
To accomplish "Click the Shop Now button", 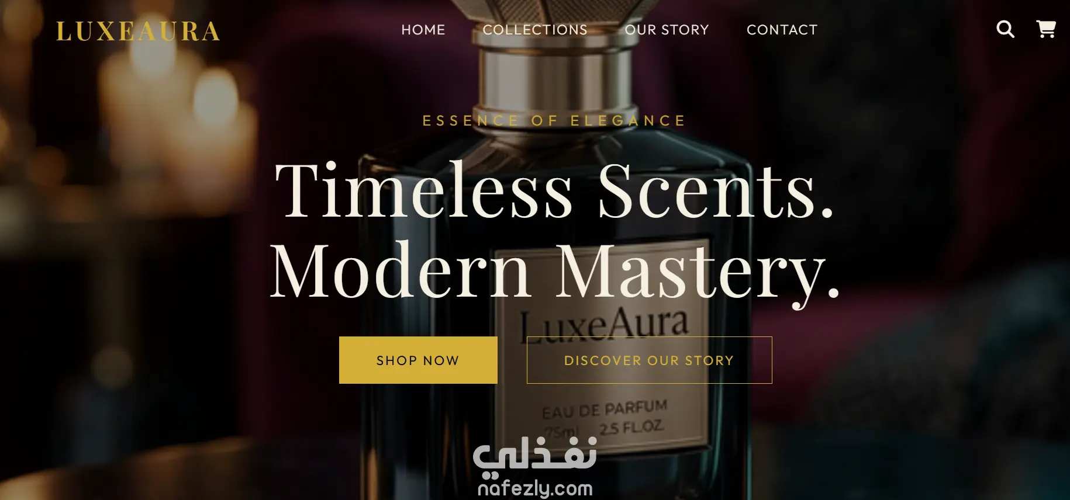I will click(x=418, y=360).
